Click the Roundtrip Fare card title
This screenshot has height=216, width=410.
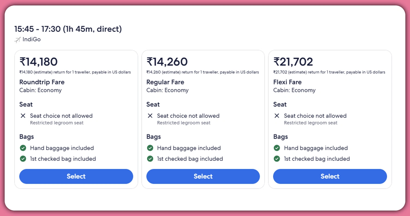tap(42, 82)
